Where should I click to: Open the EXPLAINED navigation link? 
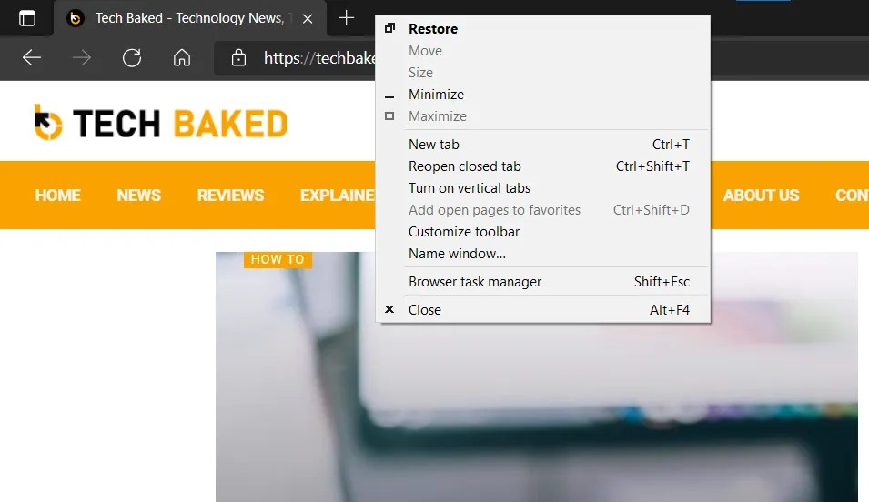click(x=338, y=195)
